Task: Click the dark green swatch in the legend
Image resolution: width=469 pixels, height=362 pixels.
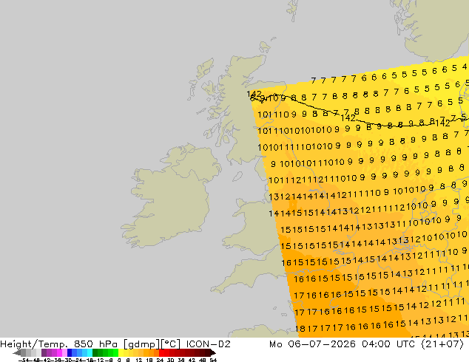Action: coord(95,353)
